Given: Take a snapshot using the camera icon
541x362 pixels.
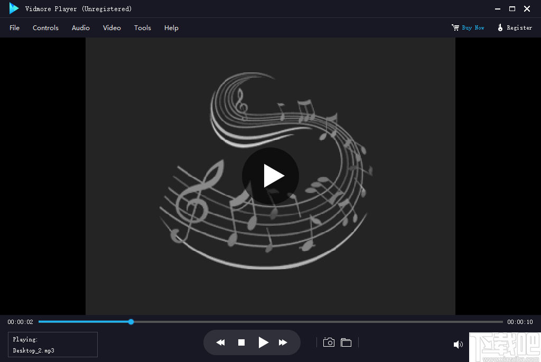Looking at the screenshot, I should tap(329, 342).
